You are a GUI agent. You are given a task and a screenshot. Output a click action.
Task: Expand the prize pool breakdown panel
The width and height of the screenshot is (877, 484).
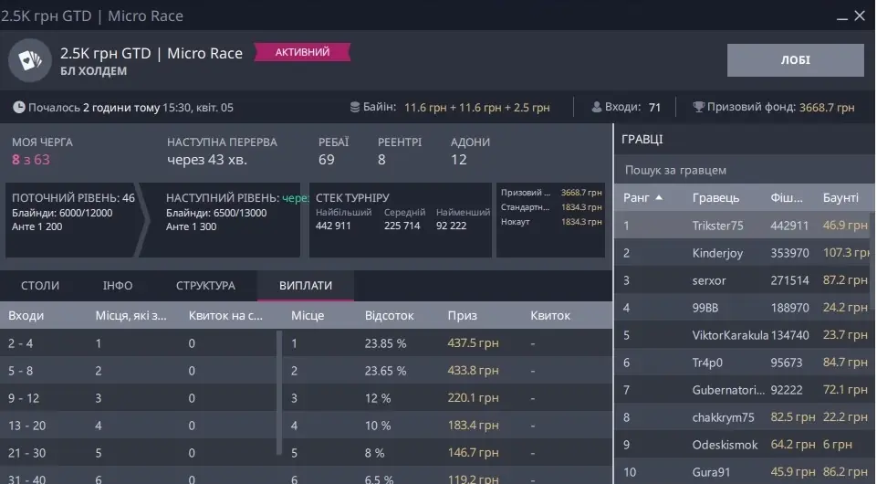pyautogui.click(x=550, y=220)
